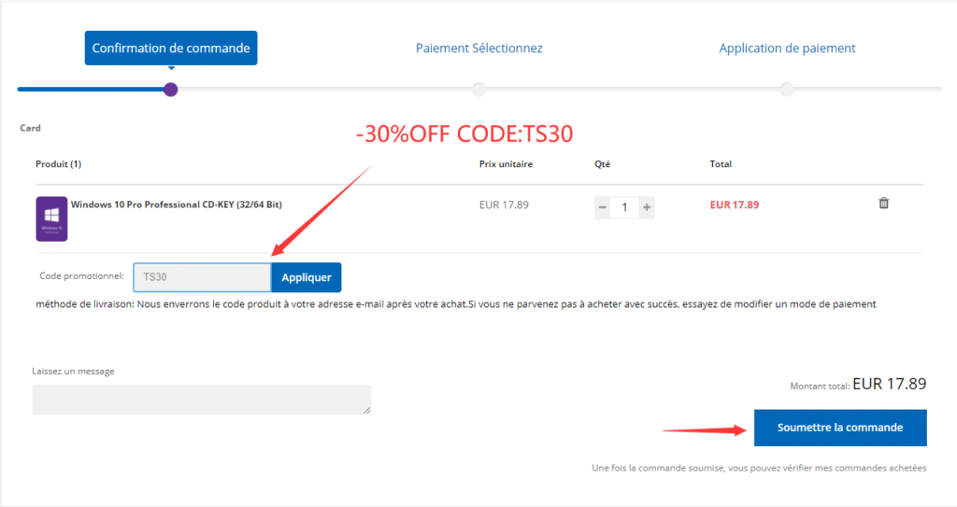Image resolution: width=957 pixels, height=507 pixels.
Task: Click the méthode de livraison notice text
Action: point(456,303)
